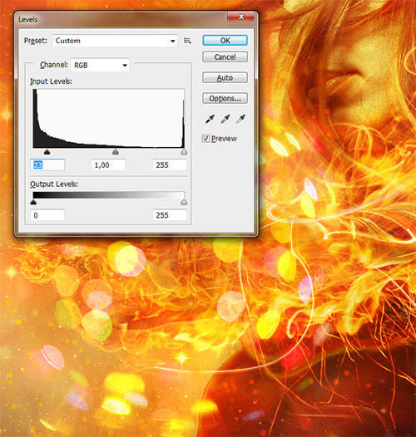Click OK to apply levels
The image size is (416, 437).
click(225, 41)
